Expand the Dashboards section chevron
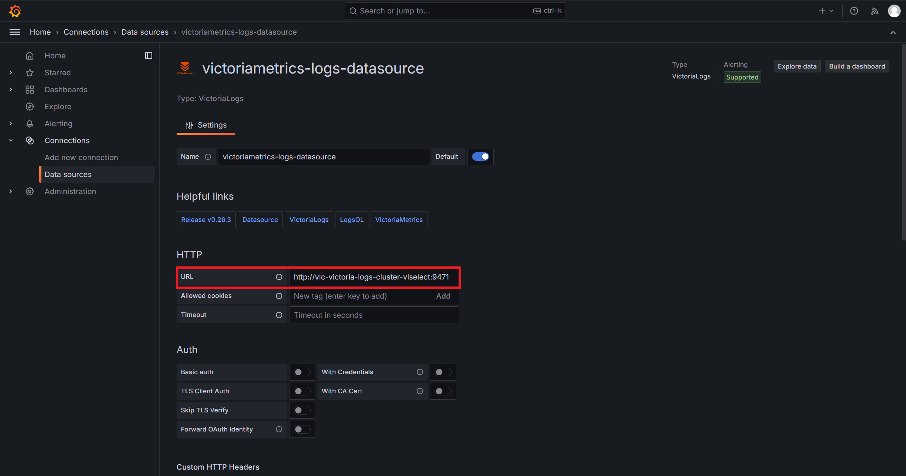Viewport: 906px width, 476px height. pos(11,89)
